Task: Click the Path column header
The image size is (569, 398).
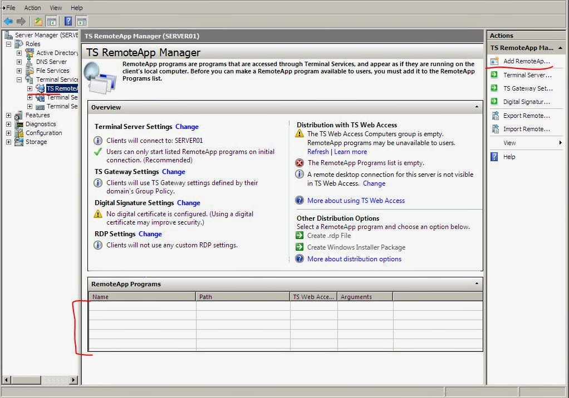Action: click(x=243, y=297)
